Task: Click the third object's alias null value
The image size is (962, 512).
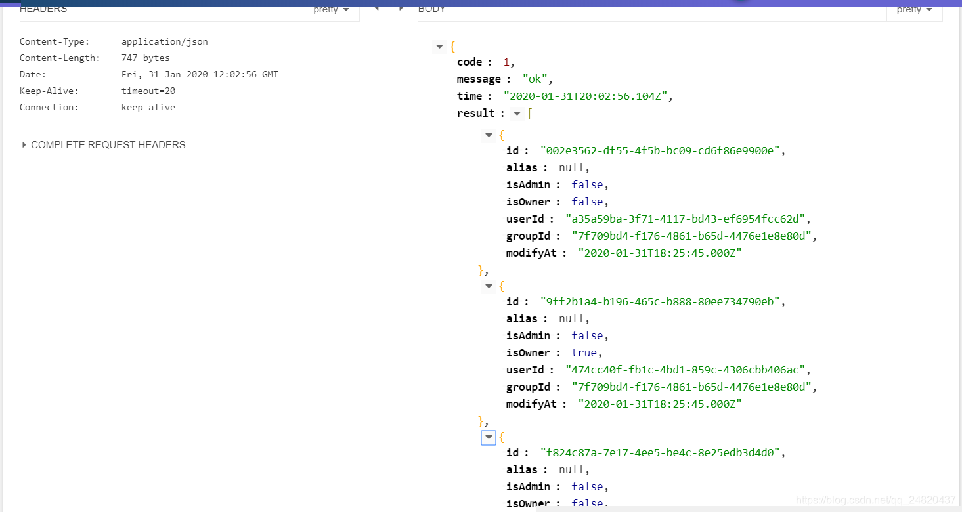Action: pyautogui.click(x=571, y=470)
